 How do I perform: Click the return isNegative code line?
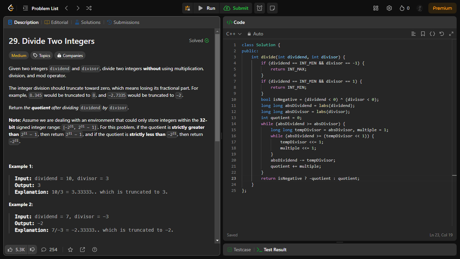310,178
